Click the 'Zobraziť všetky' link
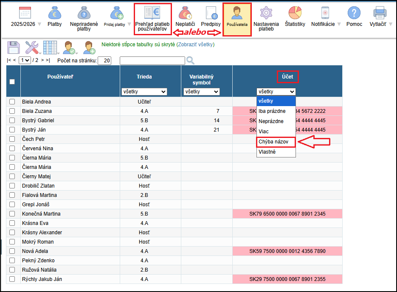The width and height of the screenshot is (397, 292). (x=195, y=45)
